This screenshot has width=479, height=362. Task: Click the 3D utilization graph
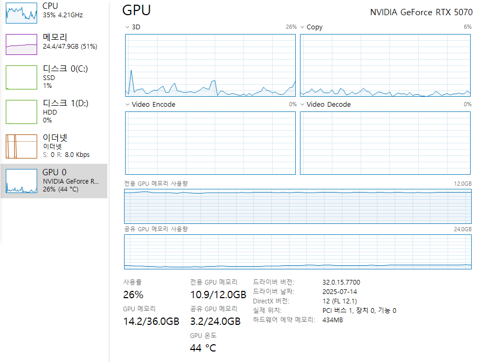(x=210, y=65)
